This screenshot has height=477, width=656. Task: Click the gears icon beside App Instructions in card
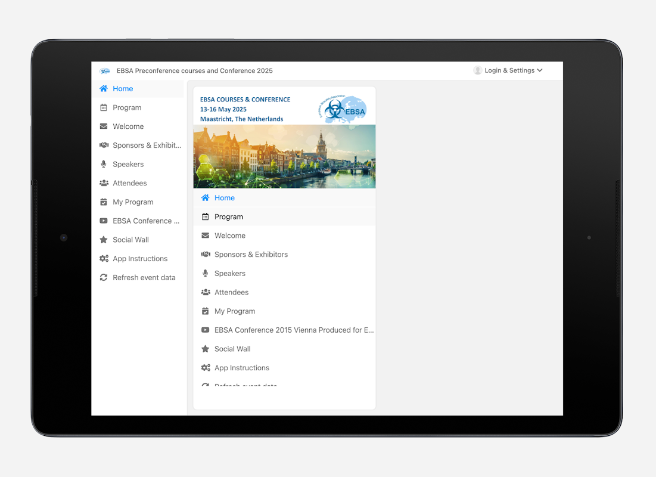click(x=206, y=368)
